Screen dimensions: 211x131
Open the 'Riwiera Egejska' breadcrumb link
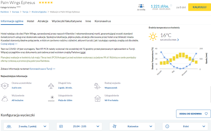click(x=39, y=12)
